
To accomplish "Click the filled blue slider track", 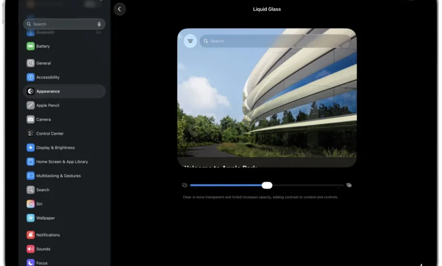I will [x=226, y=185].
